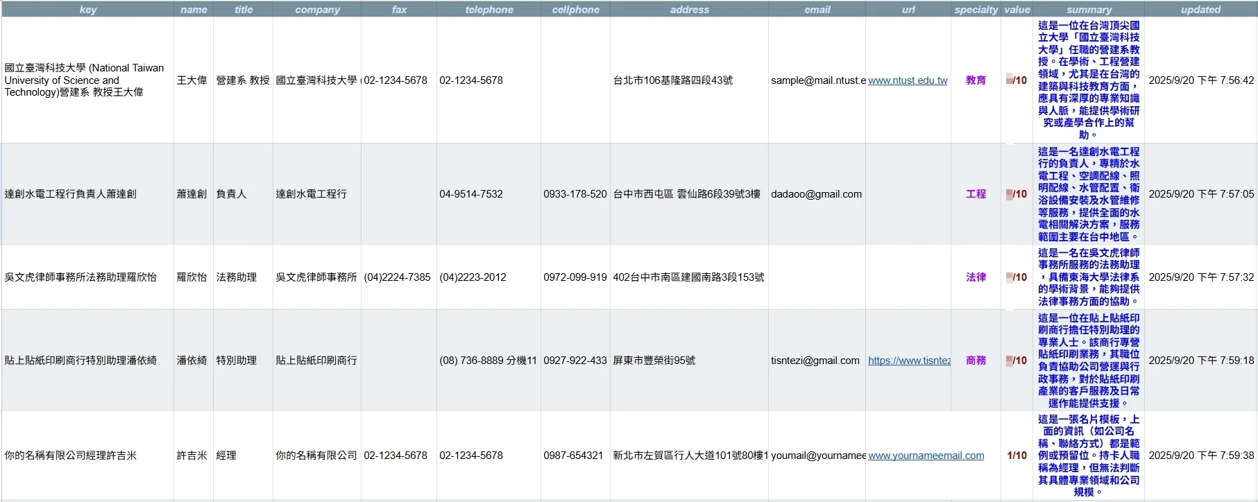
Task: Click email cell sample@mail.ntust
Action: [817, 80]
